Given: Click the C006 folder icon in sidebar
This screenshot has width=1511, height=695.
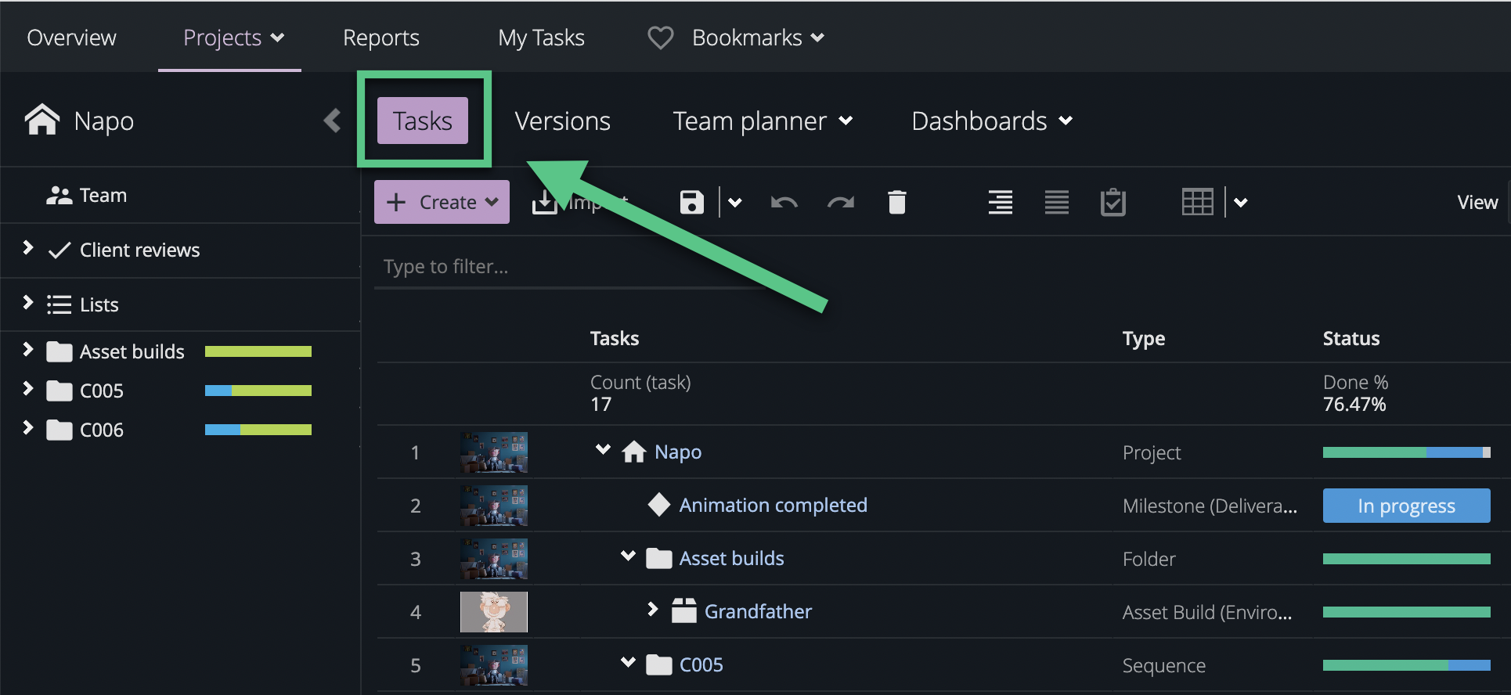Looking at the screenshot, I should [x=60, y=430].
